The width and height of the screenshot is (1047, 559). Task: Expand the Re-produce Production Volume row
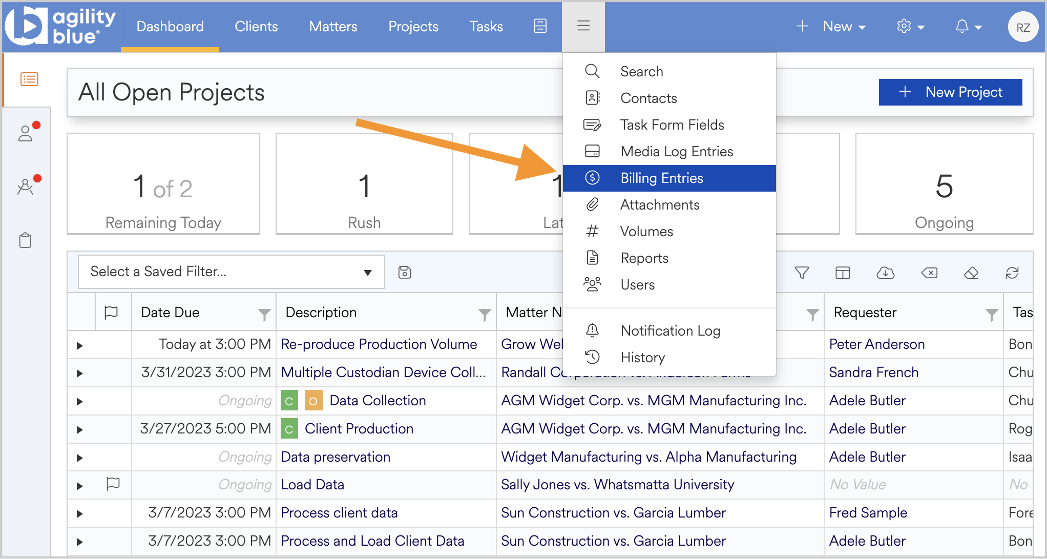pyautogui.click(x=79, y=345)
